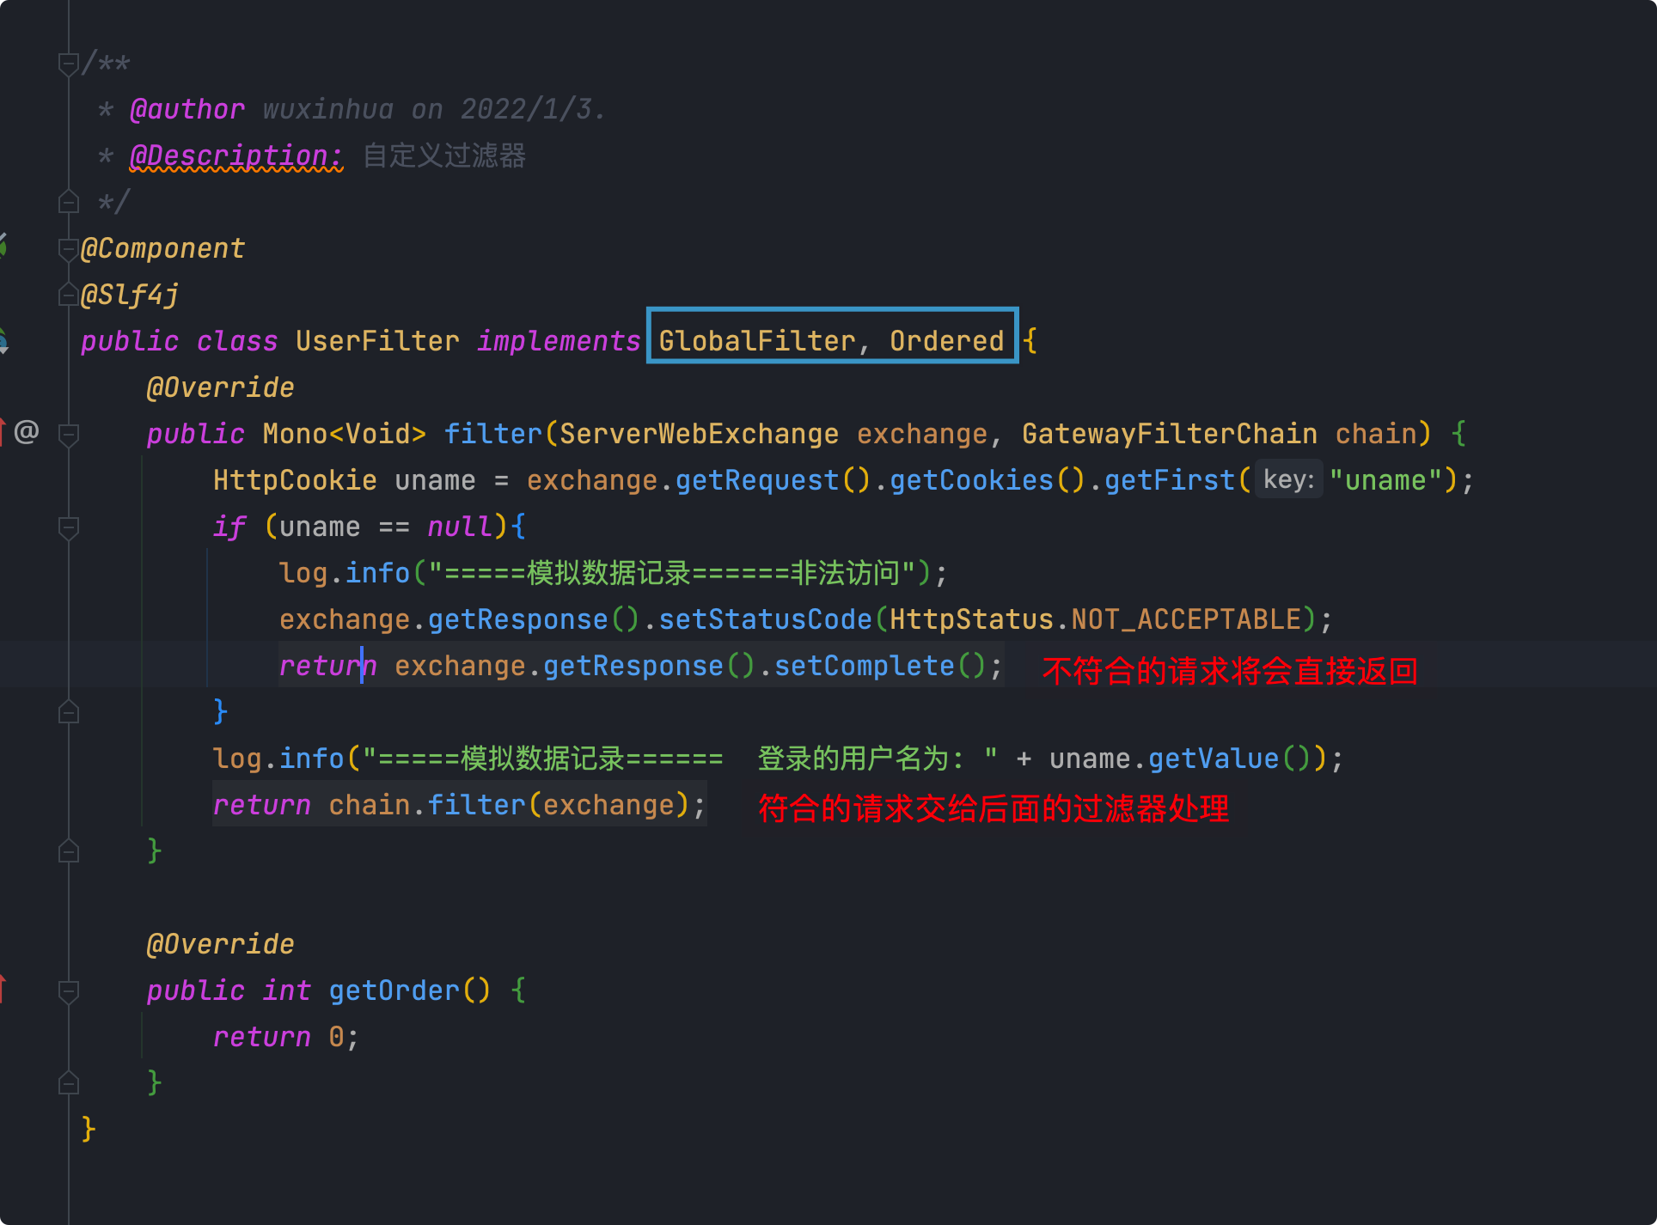This screenshot has height=1225, width=1657.
Task: Click the final closing brace of class
Action: (88, 1128)
